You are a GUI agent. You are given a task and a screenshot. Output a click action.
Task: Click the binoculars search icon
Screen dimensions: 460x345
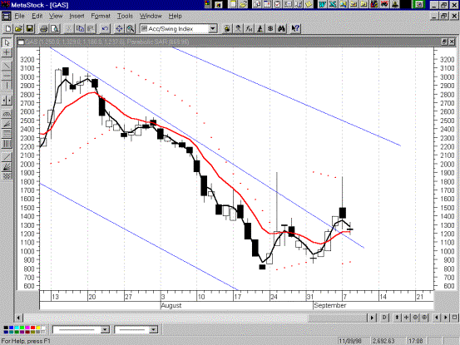(x=282, y=29)
